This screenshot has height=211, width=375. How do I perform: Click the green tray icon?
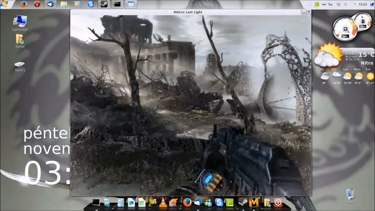[x=317, y=4]
